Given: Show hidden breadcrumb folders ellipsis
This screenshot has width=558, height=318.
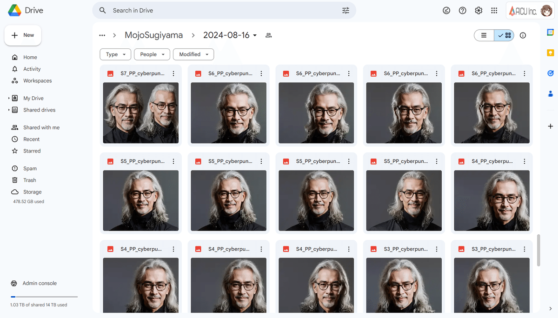Looking at the screenshot, I should click(x=102, y=35).
